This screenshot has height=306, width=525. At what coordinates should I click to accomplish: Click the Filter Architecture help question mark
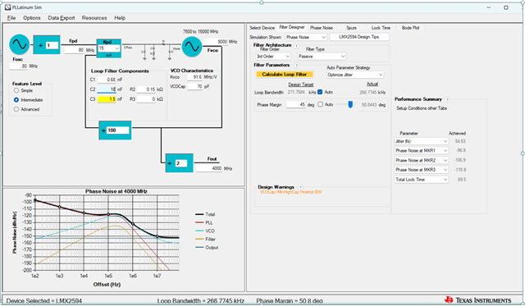(x=296, y=46)
